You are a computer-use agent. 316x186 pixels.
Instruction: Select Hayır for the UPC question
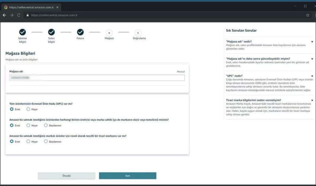(x=28, y=109)
